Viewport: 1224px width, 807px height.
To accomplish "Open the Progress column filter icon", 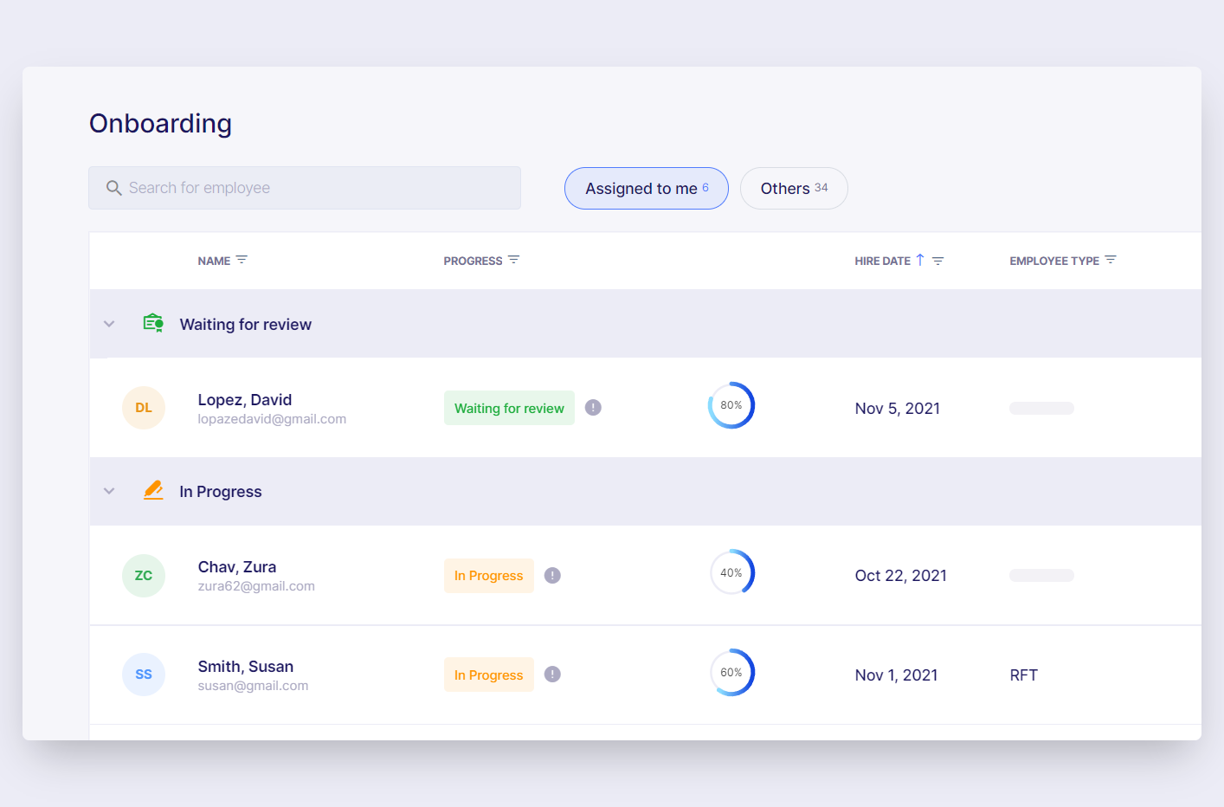I will point(513,260).
